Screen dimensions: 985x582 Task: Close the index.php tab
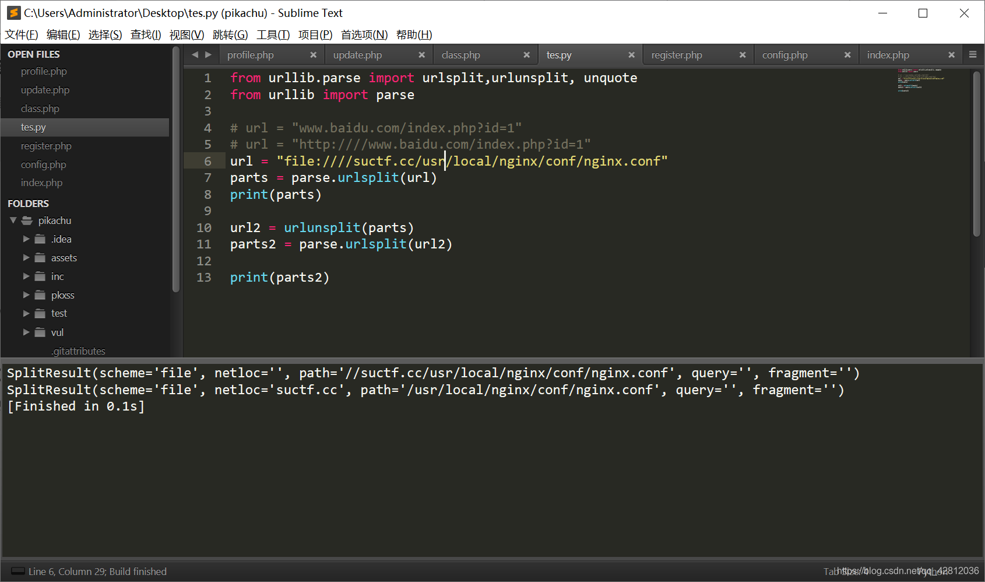(952, 55)
